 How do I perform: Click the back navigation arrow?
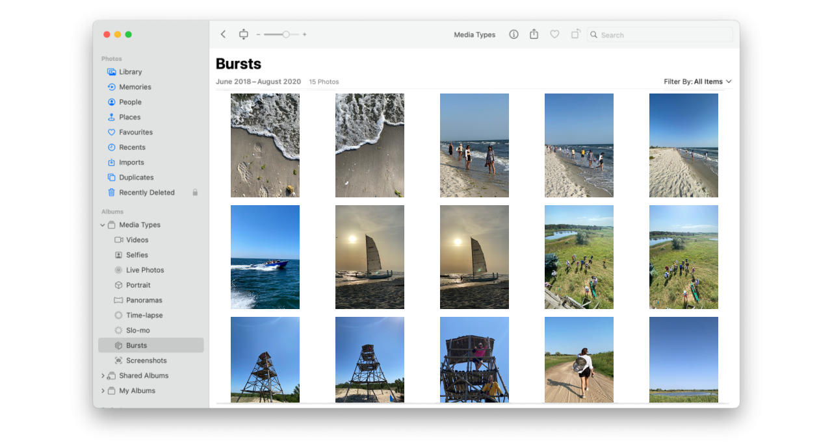click(x=223, y=34)
